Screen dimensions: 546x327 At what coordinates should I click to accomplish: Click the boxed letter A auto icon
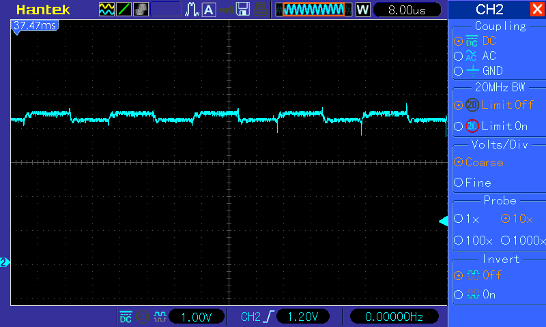click(208, 10)
